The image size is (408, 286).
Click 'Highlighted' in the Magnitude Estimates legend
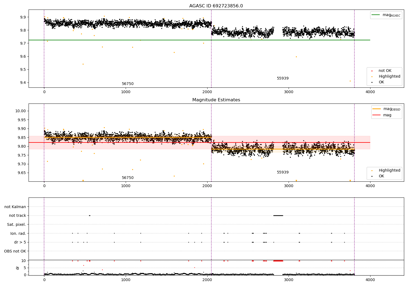tap(390, 171)
